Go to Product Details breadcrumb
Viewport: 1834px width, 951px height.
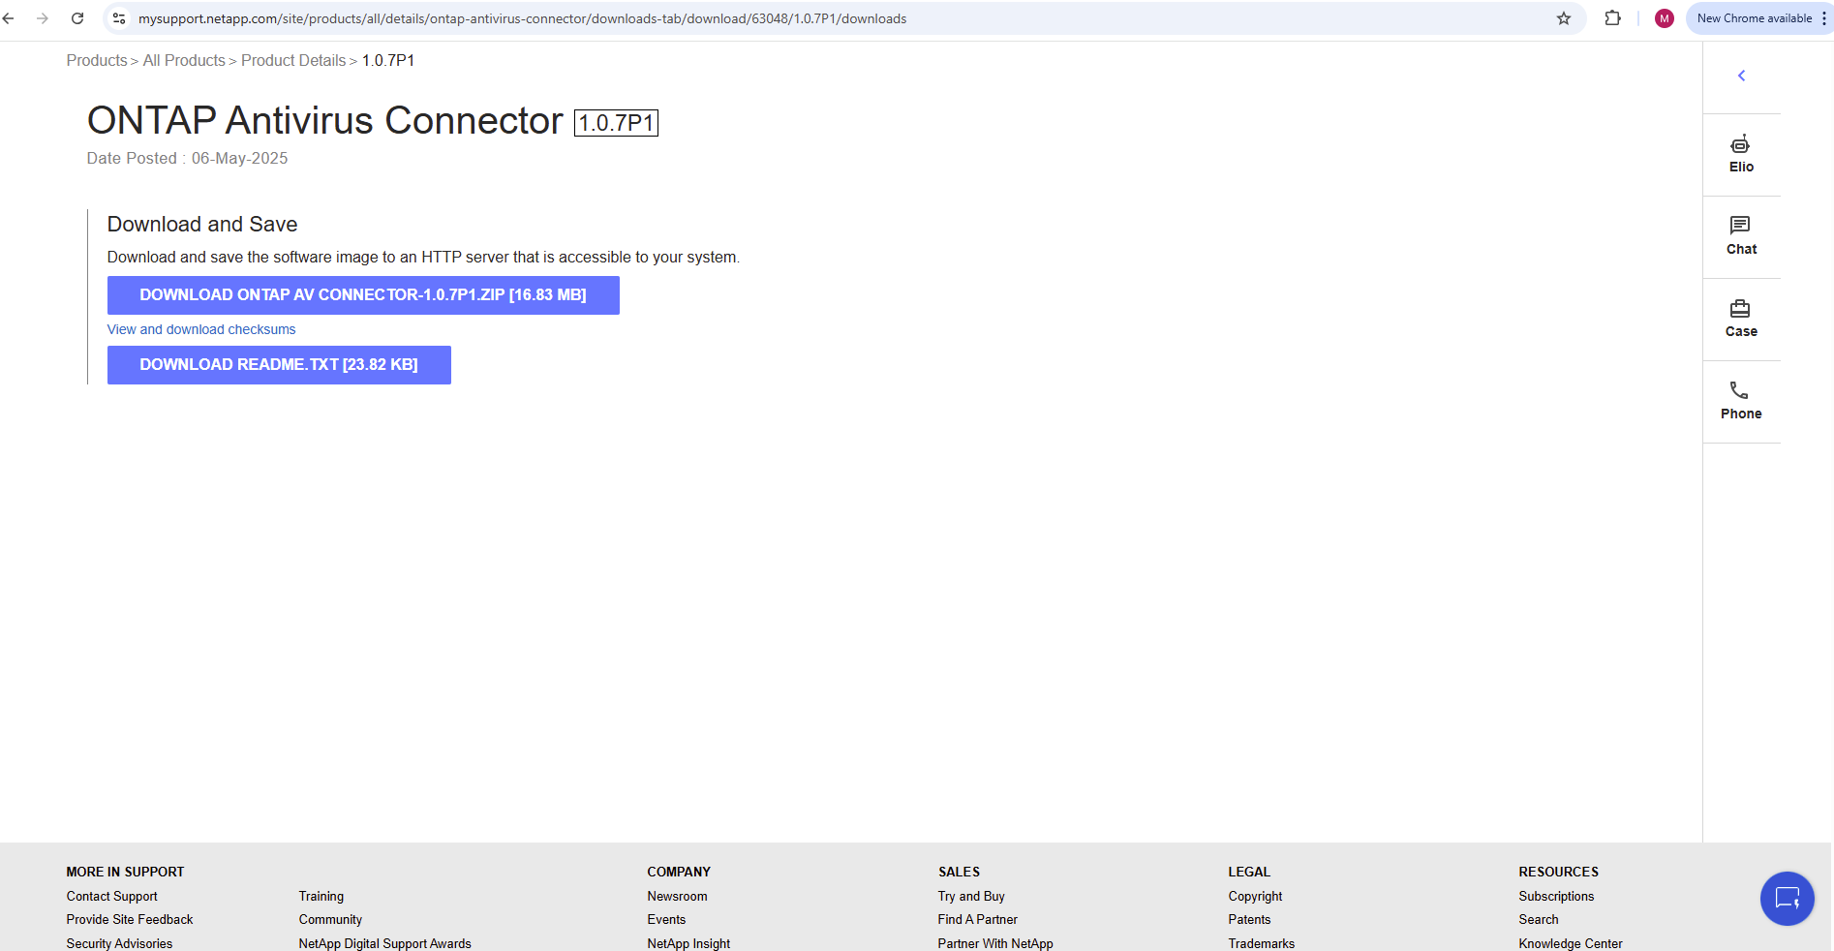[x=293, y=60]
